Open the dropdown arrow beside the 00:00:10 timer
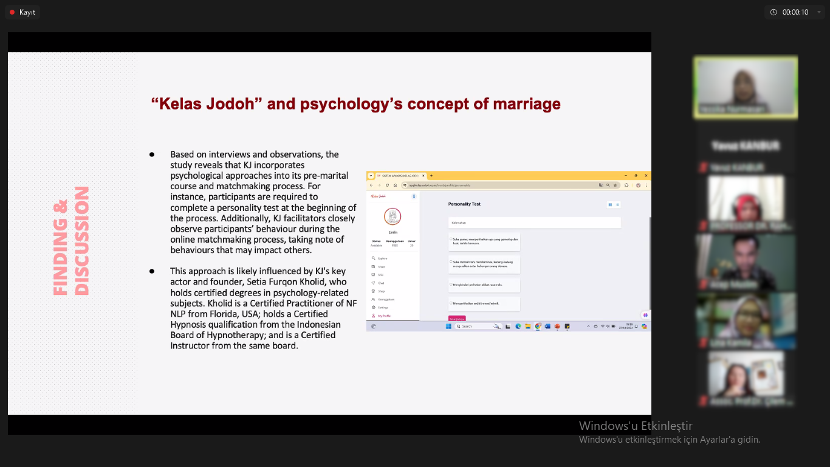 818,12
